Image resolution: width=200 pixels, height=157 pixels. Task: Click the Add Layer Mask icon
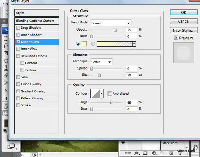click(x=145, y=153)
